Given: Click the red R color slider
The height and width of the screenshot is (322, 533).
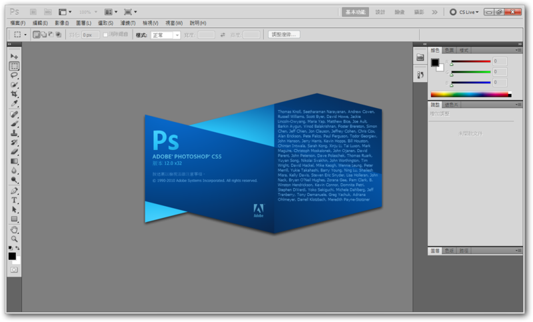Looking at the screenshot, I should pos(471,61).
